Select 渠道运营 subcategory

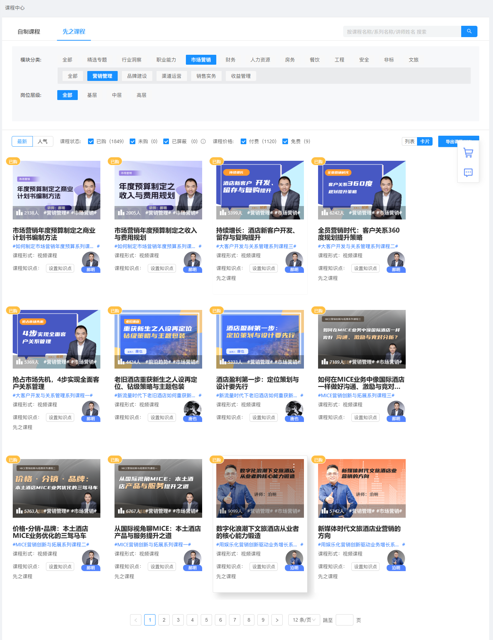point(172,76)
